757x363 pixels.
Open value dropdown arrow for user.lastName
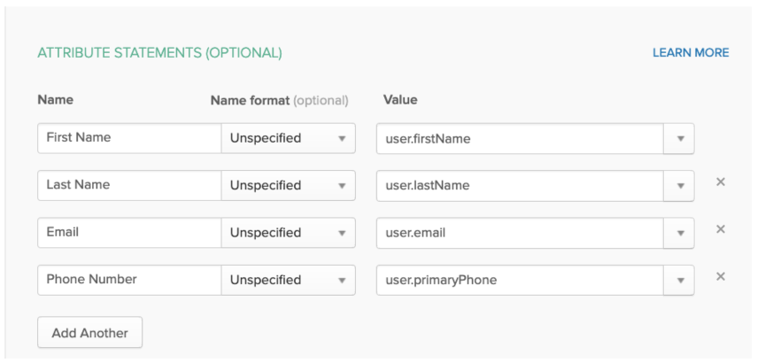click(679, 185)
